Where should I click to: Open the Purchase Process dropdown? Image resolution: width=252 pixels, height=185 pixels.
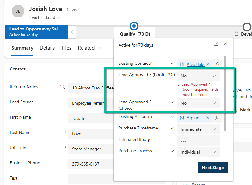coord(198,152)
